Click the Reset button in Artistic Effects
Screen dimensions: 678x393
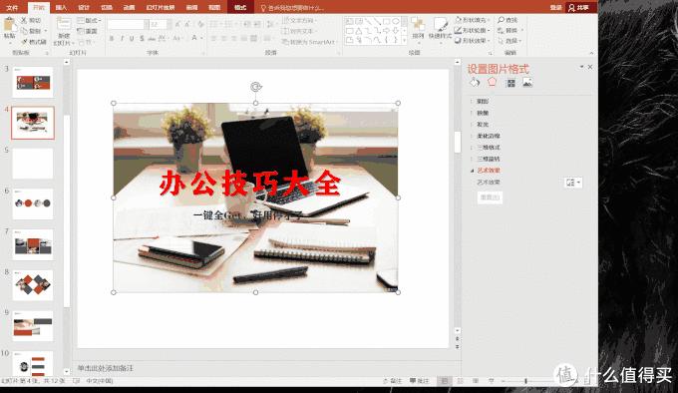[490, 197]
